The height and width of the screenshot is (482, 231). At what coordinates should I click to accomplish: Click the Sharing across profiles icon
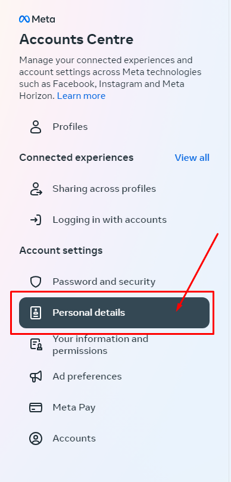coord(36,189)
